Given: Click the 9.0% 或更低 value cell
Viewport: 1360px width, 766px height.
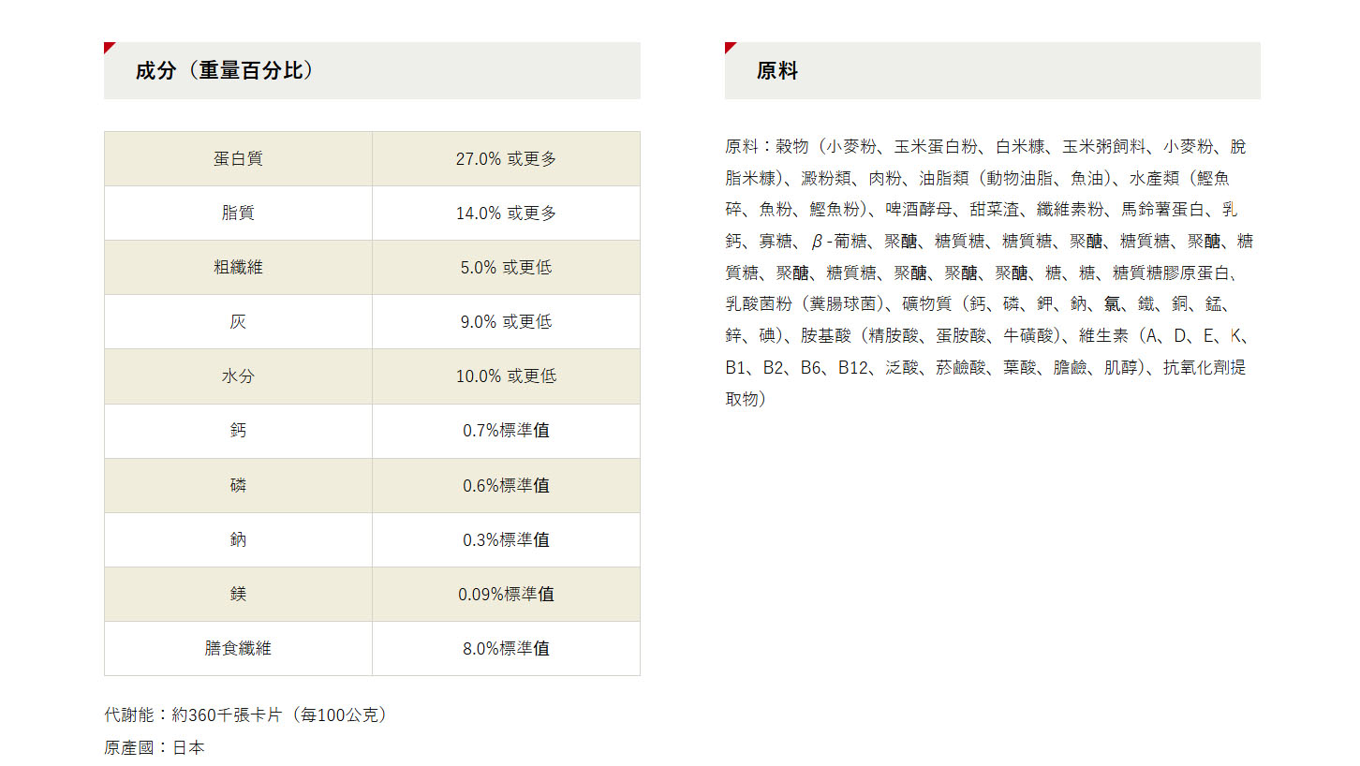Looking at the screenshot, I should (x=506, y=322).
